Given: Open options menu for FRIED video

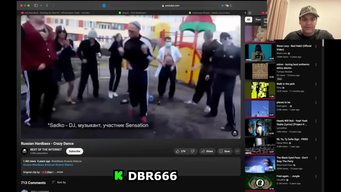Looking at the screenshot, I should [x=316, y=139].
